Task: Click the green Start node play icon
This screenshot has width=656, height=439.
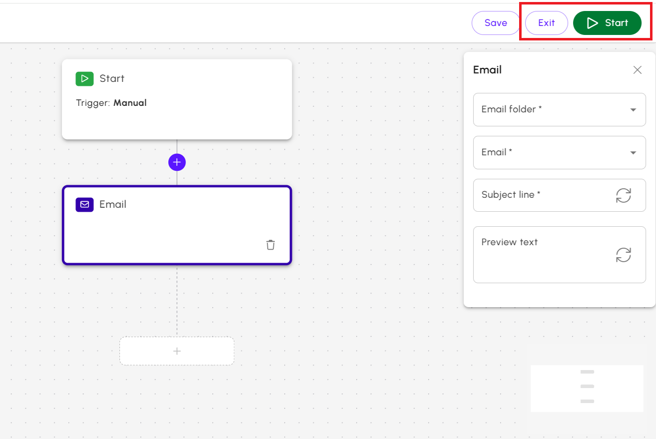Action: 84,78
